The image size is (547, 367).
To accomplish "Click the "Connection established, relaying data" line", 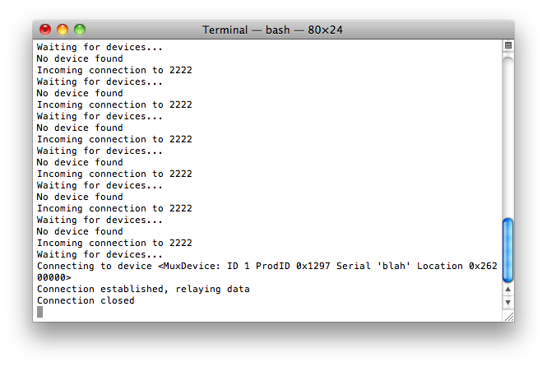I will pos(143,289).
